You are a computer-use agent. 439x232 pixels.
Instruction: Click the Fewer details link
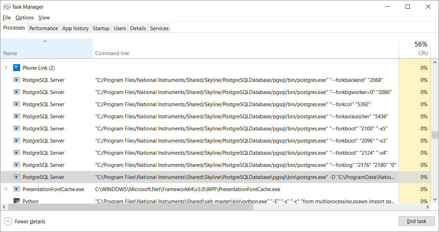tap(30, 222)
